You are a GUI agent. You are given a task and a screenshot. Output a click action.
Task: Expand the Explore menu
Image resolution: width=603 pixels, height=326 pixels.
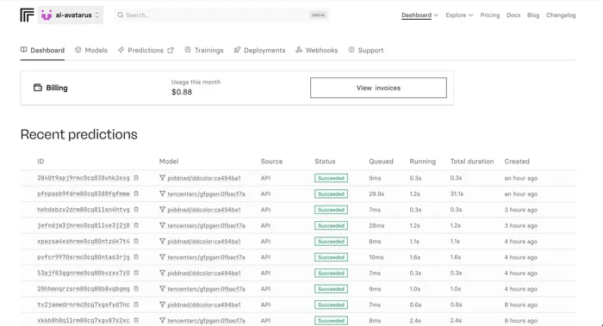pyautogui.click(x=459, y=15)
